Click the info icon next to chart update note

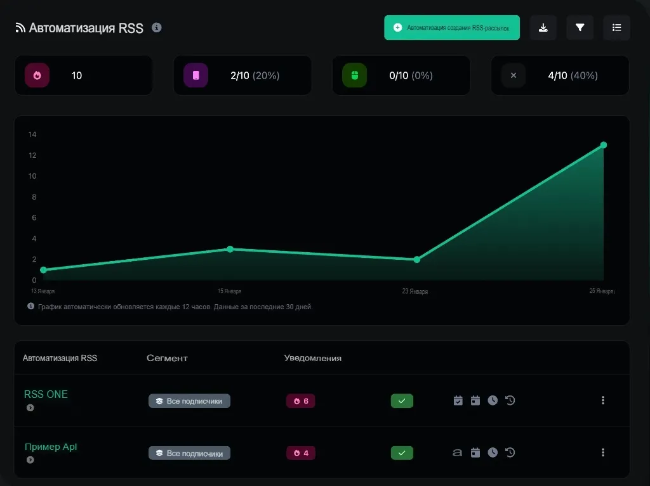click(x=30, y=306)
